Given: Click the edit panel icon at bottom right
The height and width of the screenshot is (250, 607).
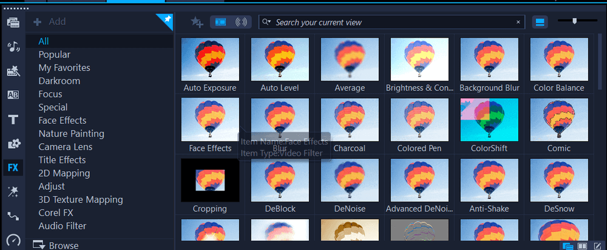Looking at the screenshot, I should coord(597,246).
